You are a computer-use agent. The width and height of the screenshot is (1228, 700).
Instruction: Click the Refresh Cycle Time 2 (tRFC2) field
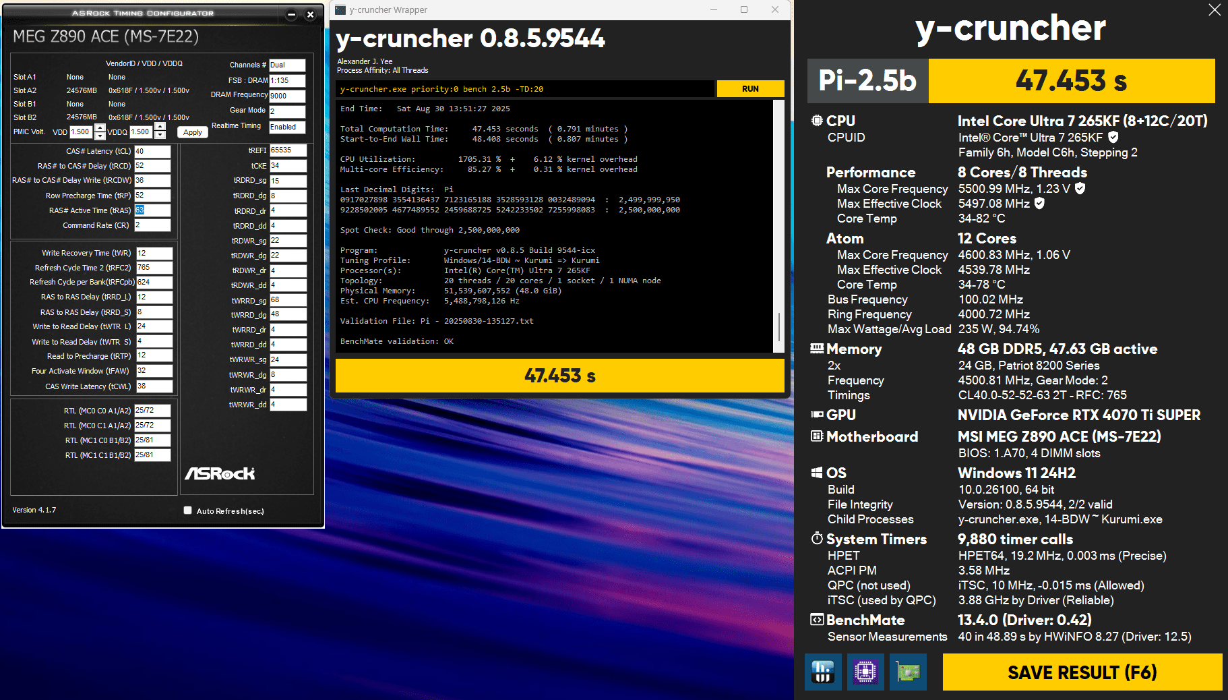[x=154, y=268]
